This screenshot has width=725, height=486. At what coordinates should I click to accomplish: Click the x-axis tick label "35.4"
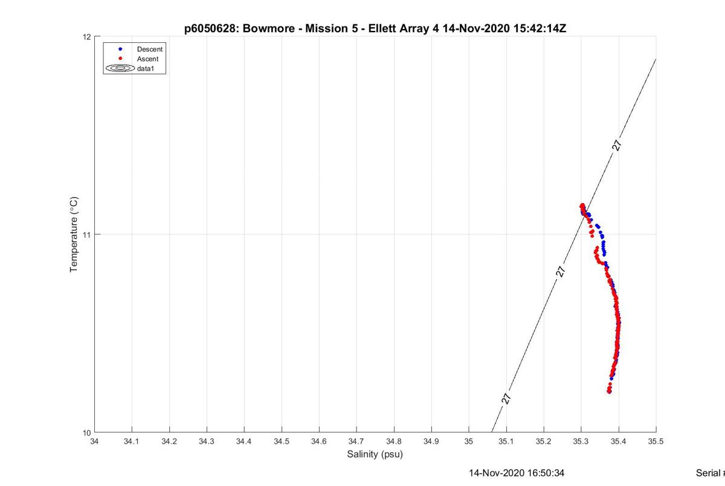point(618,442)
